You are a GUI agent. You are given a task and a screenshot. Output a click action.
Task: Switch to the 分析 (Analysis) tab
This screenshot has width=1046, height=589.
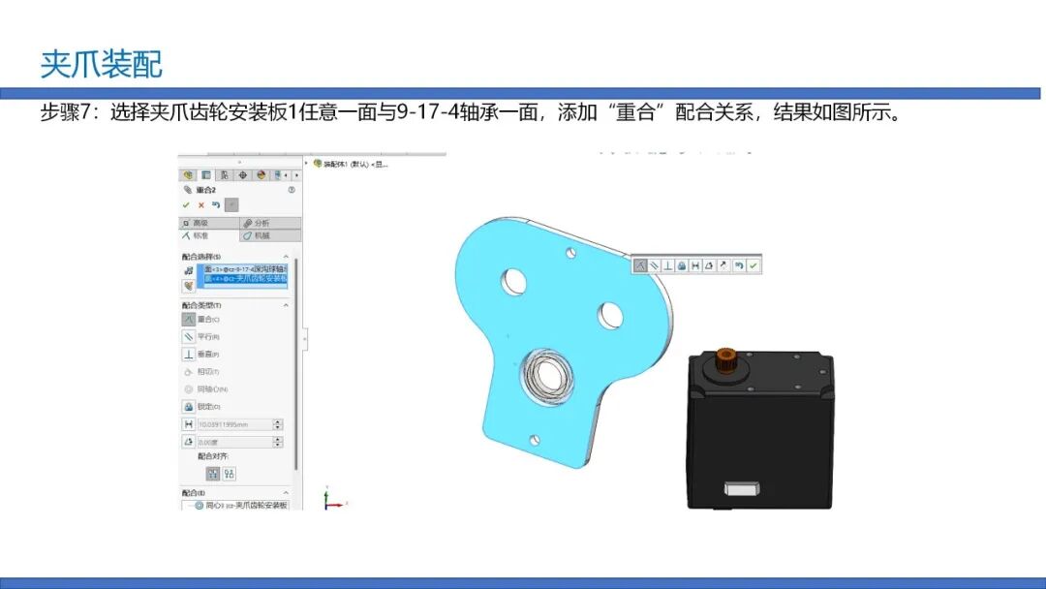270,223
